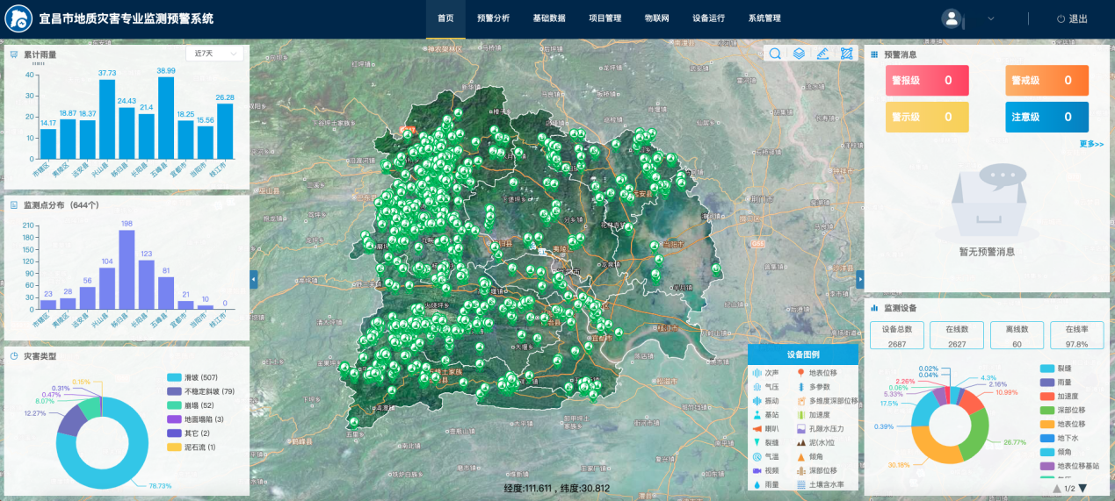Click the user avatar icon in header

951,18
